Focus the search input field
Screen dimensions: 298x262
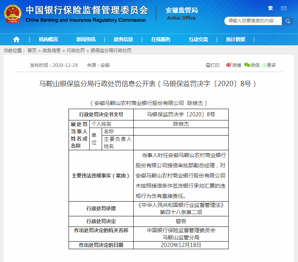pos(253,21)
